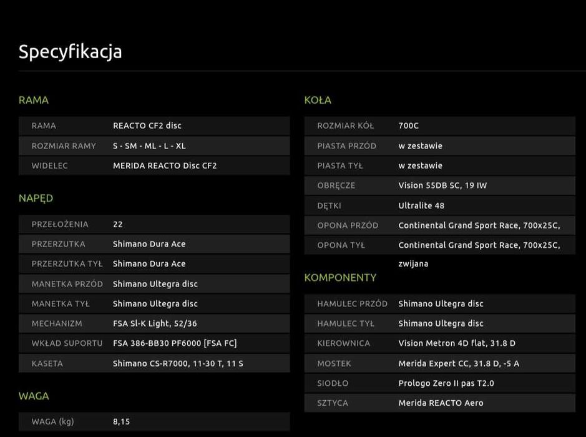586x437 pixels.
Task: Click "Shimano Dura Ace" in the PRZERZUTKA TYŁ row
Action: [149, 263]
